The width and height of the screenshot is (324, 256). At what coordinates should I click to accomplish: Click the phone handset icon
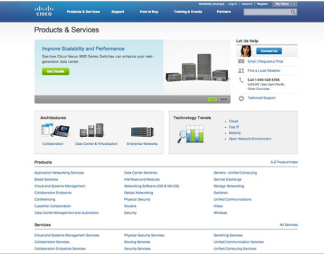241,80
